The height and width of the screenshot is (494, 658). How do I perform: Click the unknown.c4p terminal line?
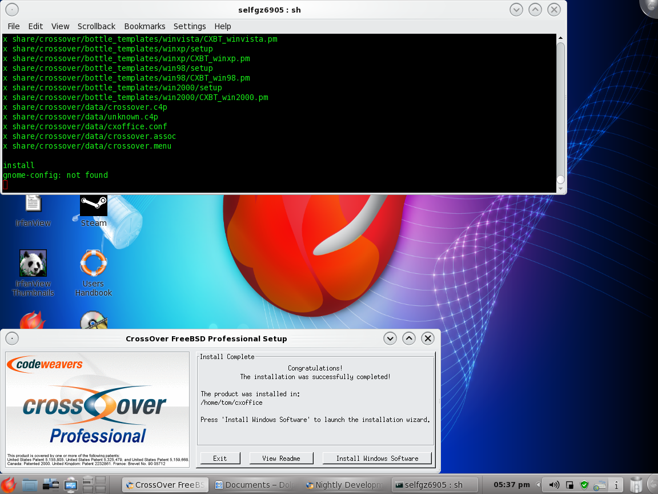(x=81, y=117)
